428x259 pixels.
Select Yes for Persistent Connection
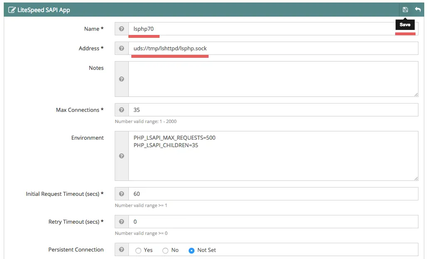click(138, 251)
